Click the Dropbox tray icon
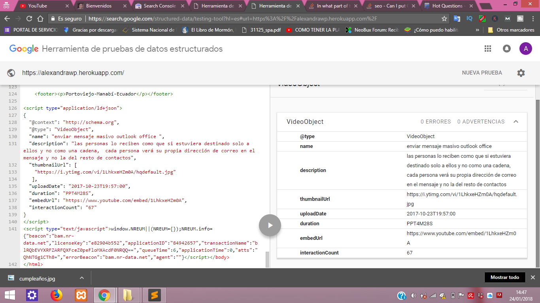 pyautogui.click(x=481, y=295)
